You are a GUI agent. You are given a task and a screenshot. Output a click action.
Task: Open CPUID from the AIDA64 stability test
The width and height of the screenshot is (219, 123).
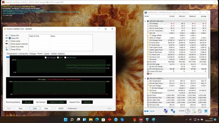61,108
